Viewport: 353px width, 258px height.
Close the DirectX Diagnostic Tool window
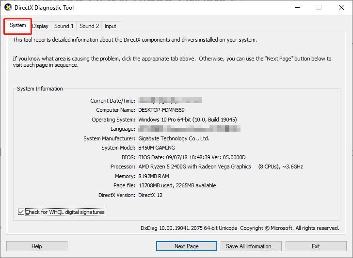pos(341,7)
